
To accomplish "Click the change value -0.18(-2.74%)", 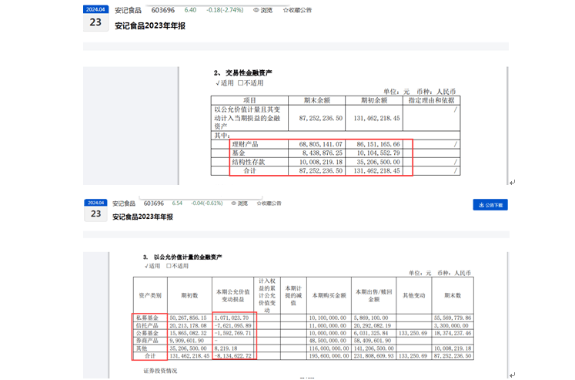I will tap(225, 10).
